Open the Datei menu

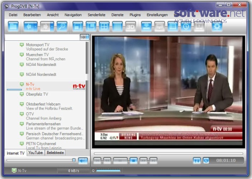click(x=13, y=15)
